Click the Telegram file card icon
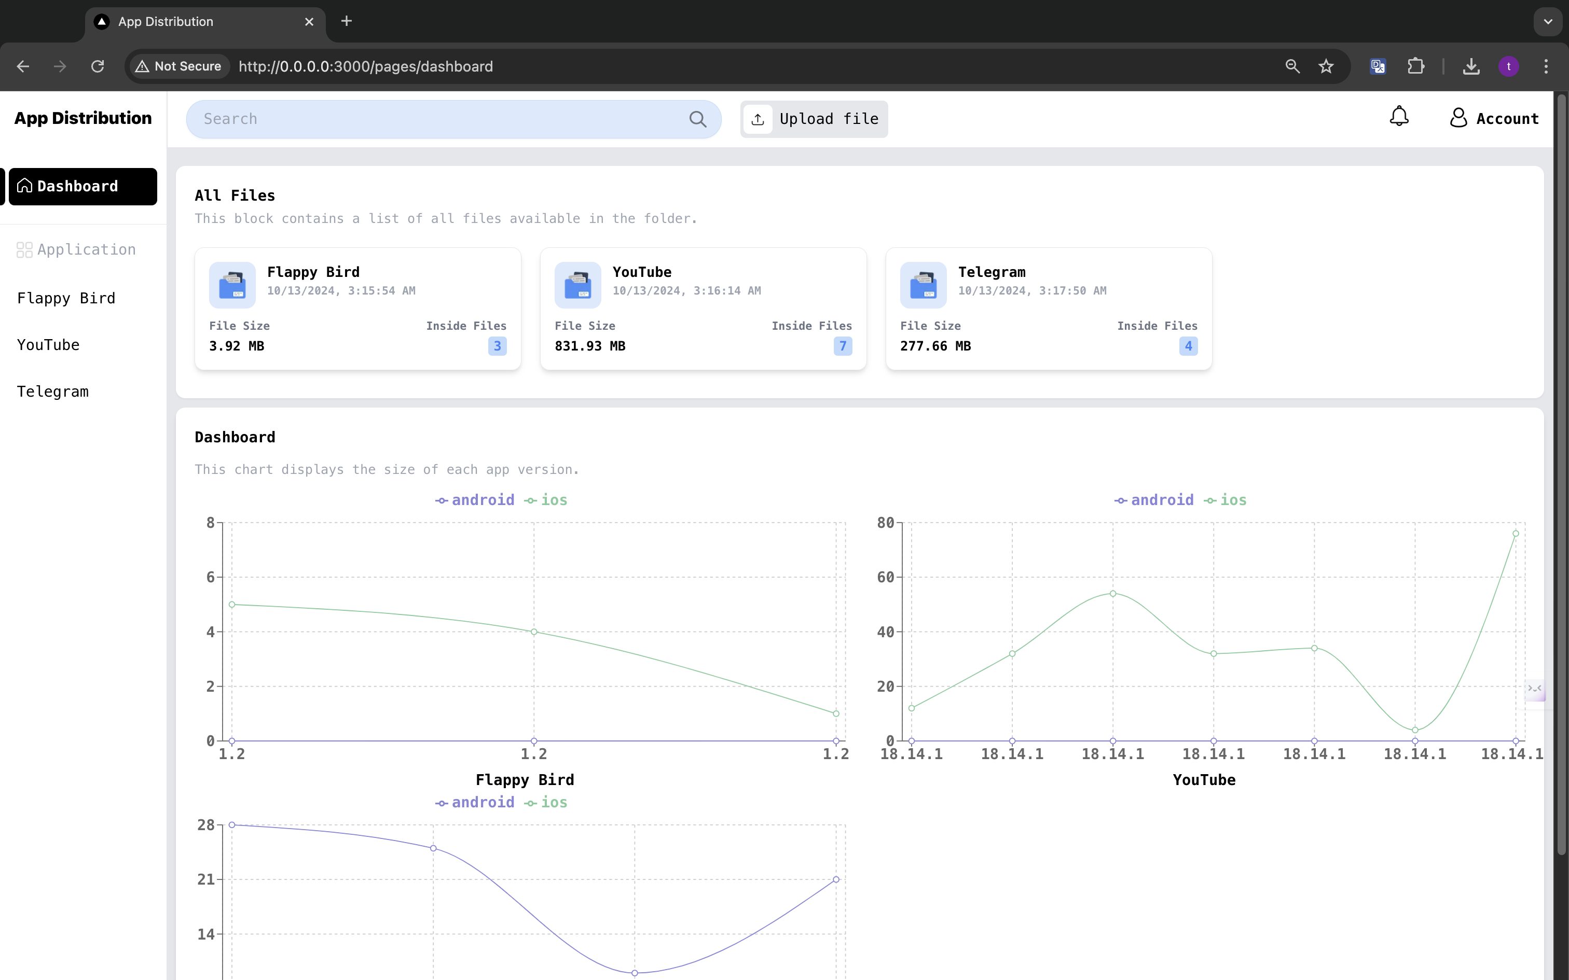1569x980 pixels. 923,285
